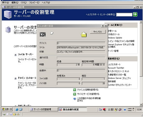The height and width of the screenshot is (117, 143).
Task: Open 共通管理タスクの一覧 link
Action: [117, 75]
